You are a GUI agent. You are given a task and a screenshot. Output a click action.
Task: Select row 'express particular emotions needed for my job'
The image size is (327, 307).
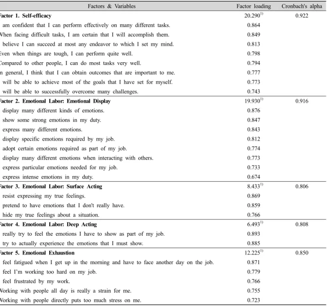pos(59,168)
